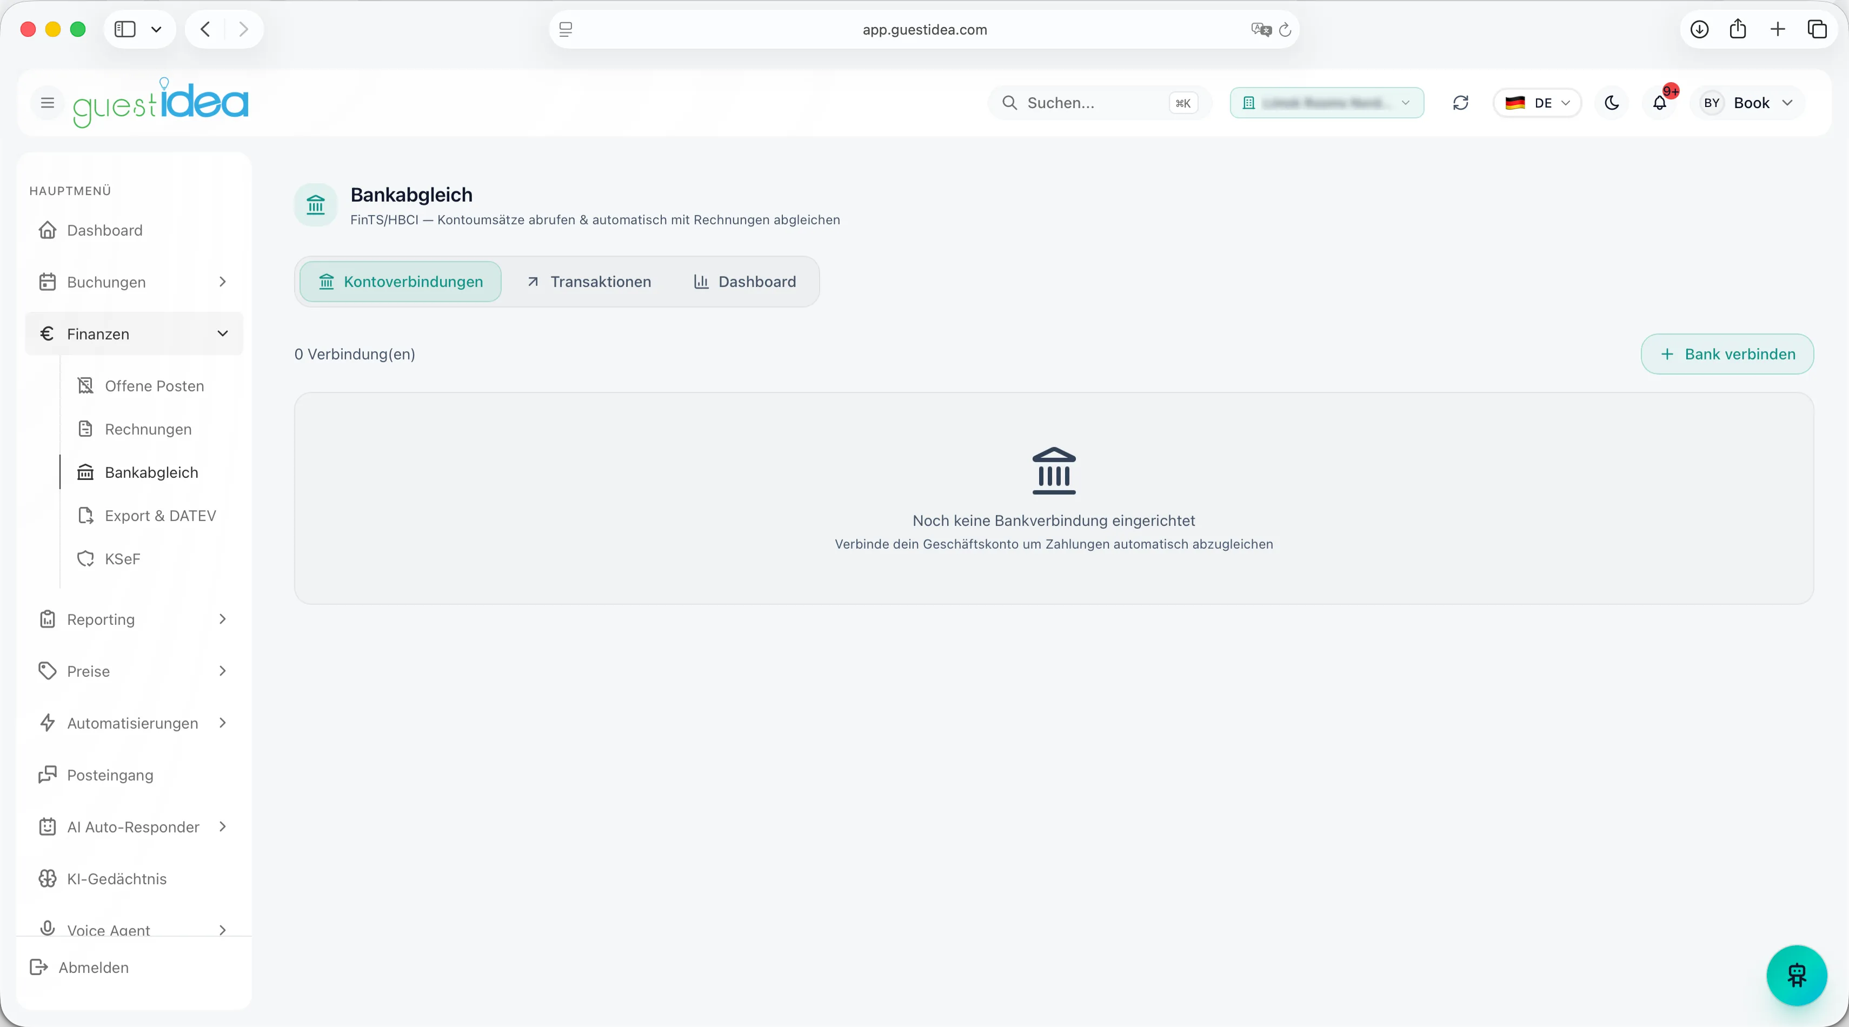
Task: Open the chatbot assistant floating button
Action: click(x=1796, y=975)
